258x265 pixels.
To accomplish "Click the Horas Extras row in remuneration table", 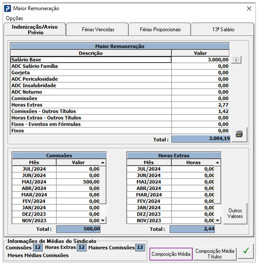I will tap(91, 105).
